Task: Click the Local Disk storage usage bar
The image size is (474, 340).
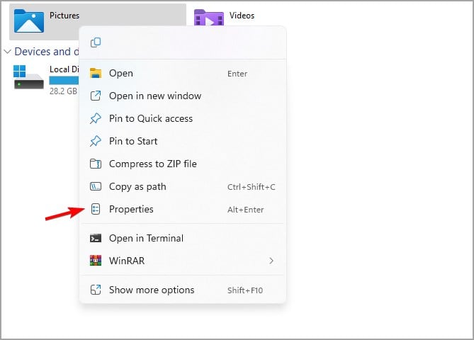Action: click(x=64, y=81)
